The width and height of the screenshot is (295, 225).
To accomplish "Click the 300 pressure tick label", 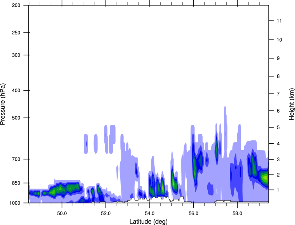I will point(16,55).
